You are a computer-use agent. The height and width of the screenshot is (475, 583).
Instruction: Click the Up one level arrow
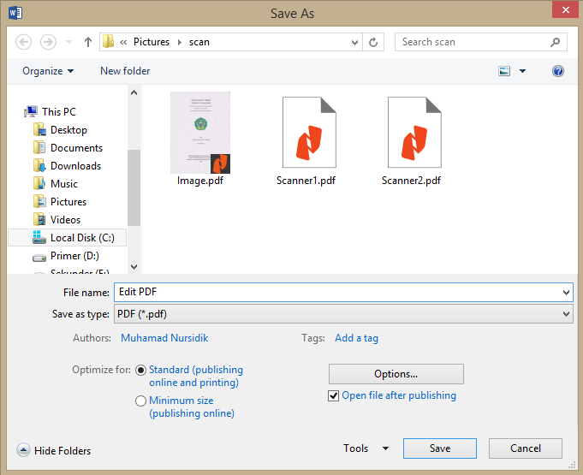point(88,42)
